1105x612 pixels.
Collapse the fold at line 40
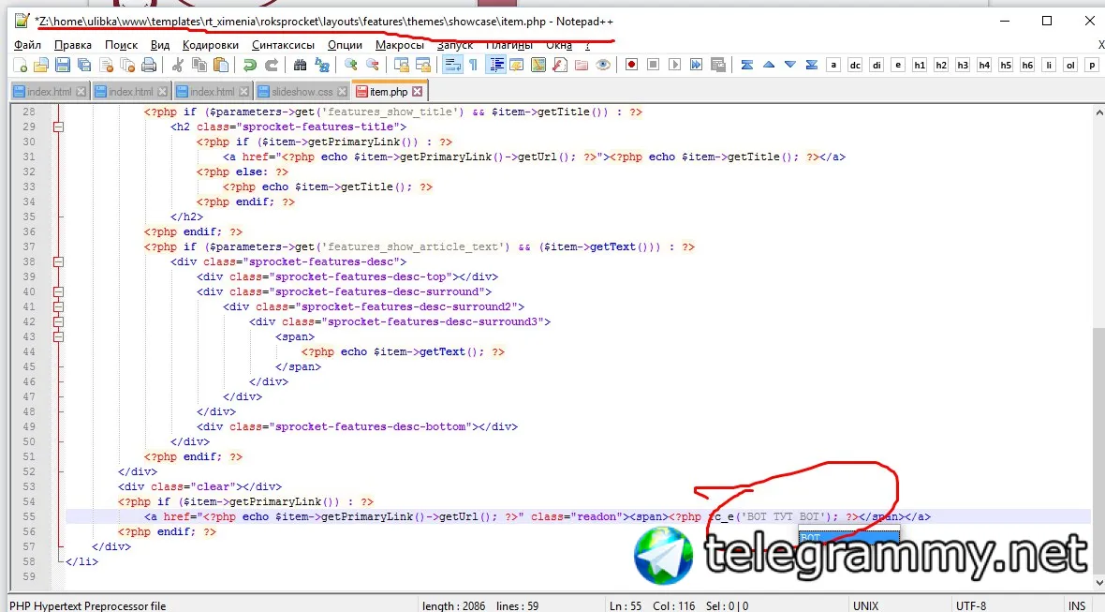pos(58,291)
